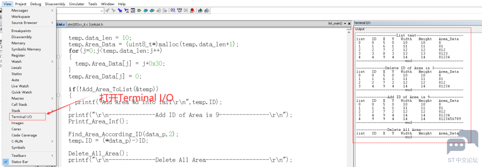
Task: Click the disabled Navigate Backward toolbar icon
Action: tap(158, 10)
